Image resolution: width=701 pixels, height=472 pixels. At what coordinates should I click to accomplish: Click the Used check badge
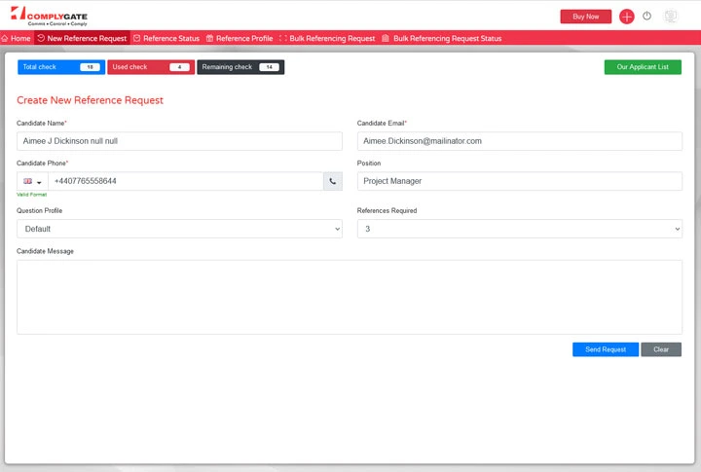coord(151,67)
